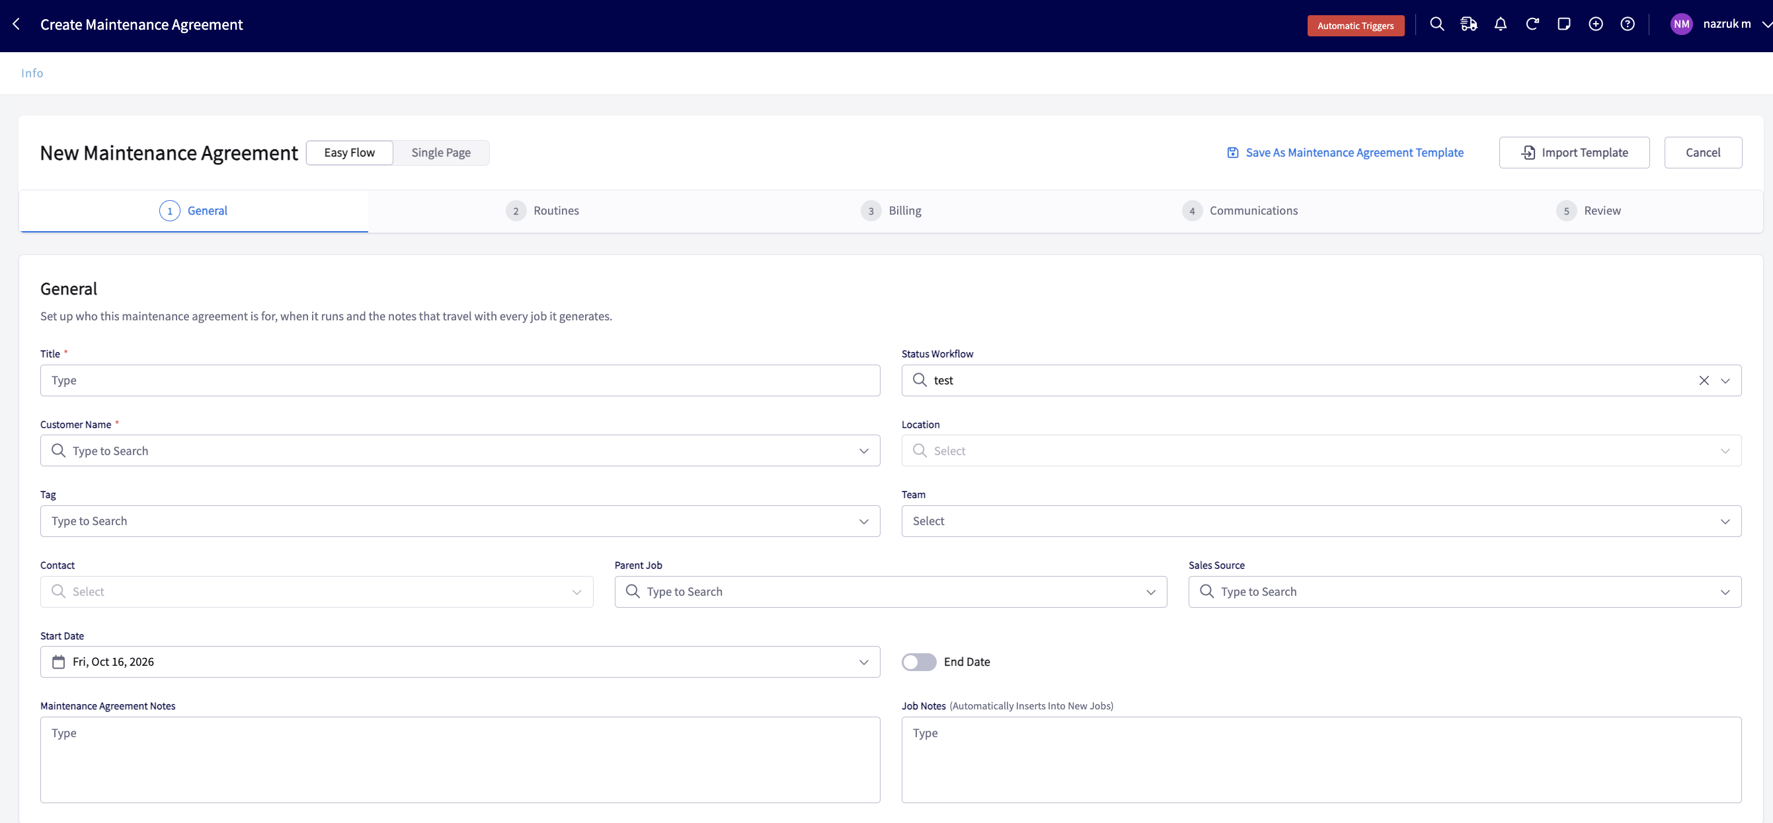Enable the End Date toggle
Image resolution: width=1773 pixels, height=823 pixels.
[919, 661]
